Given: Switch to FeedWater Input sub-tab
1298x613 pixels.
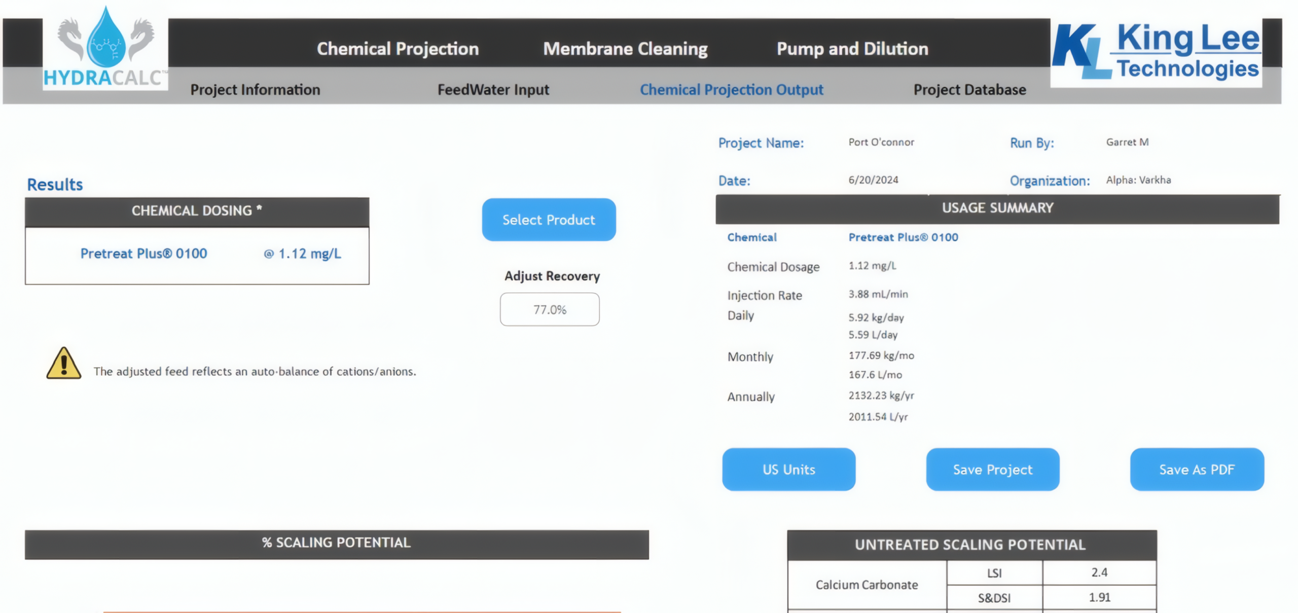Looking at the screenshot, I should (x=493, y=90).
